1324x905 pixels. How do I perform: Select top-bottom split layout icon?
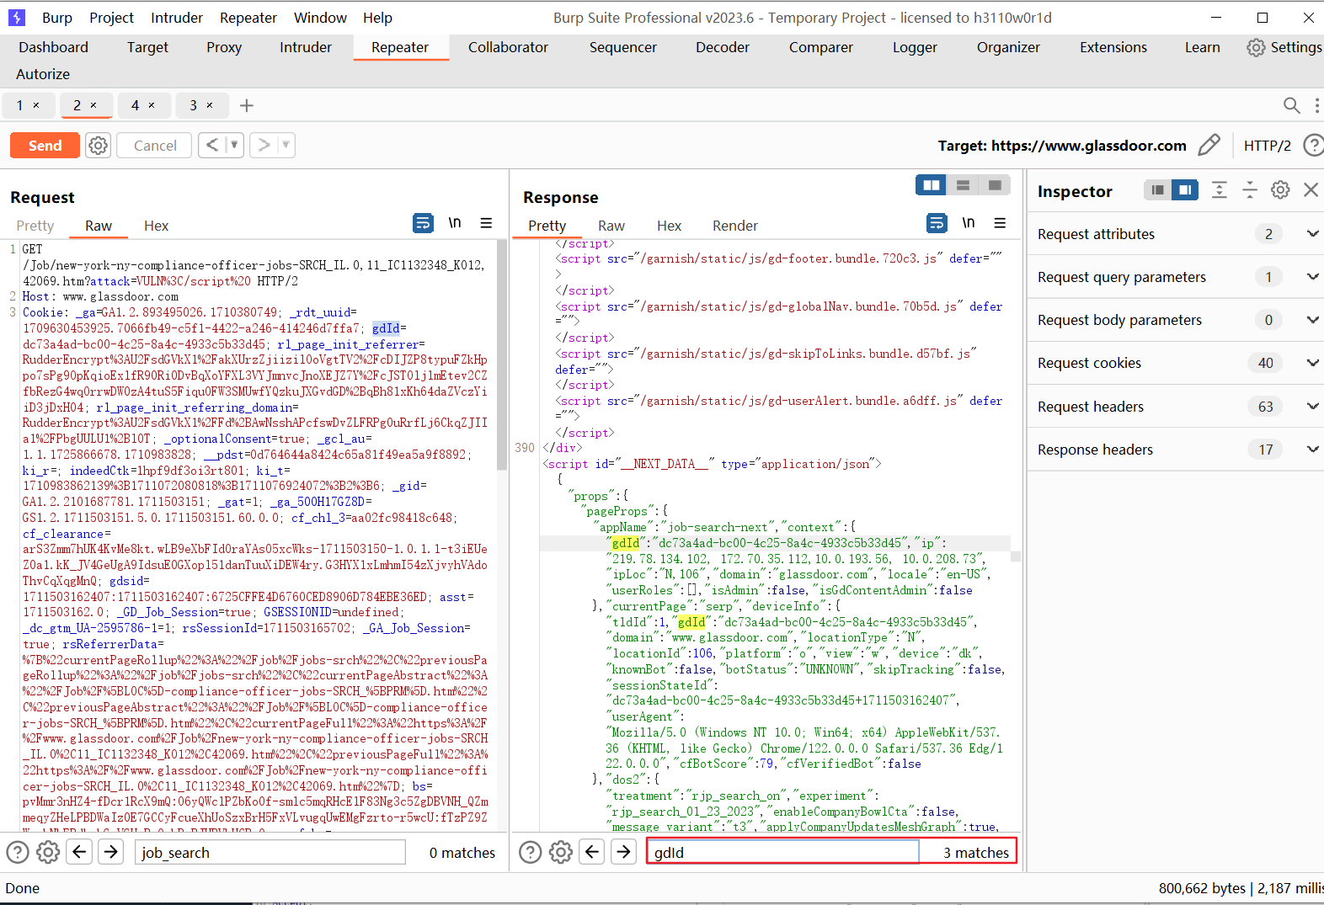(963, 185)
